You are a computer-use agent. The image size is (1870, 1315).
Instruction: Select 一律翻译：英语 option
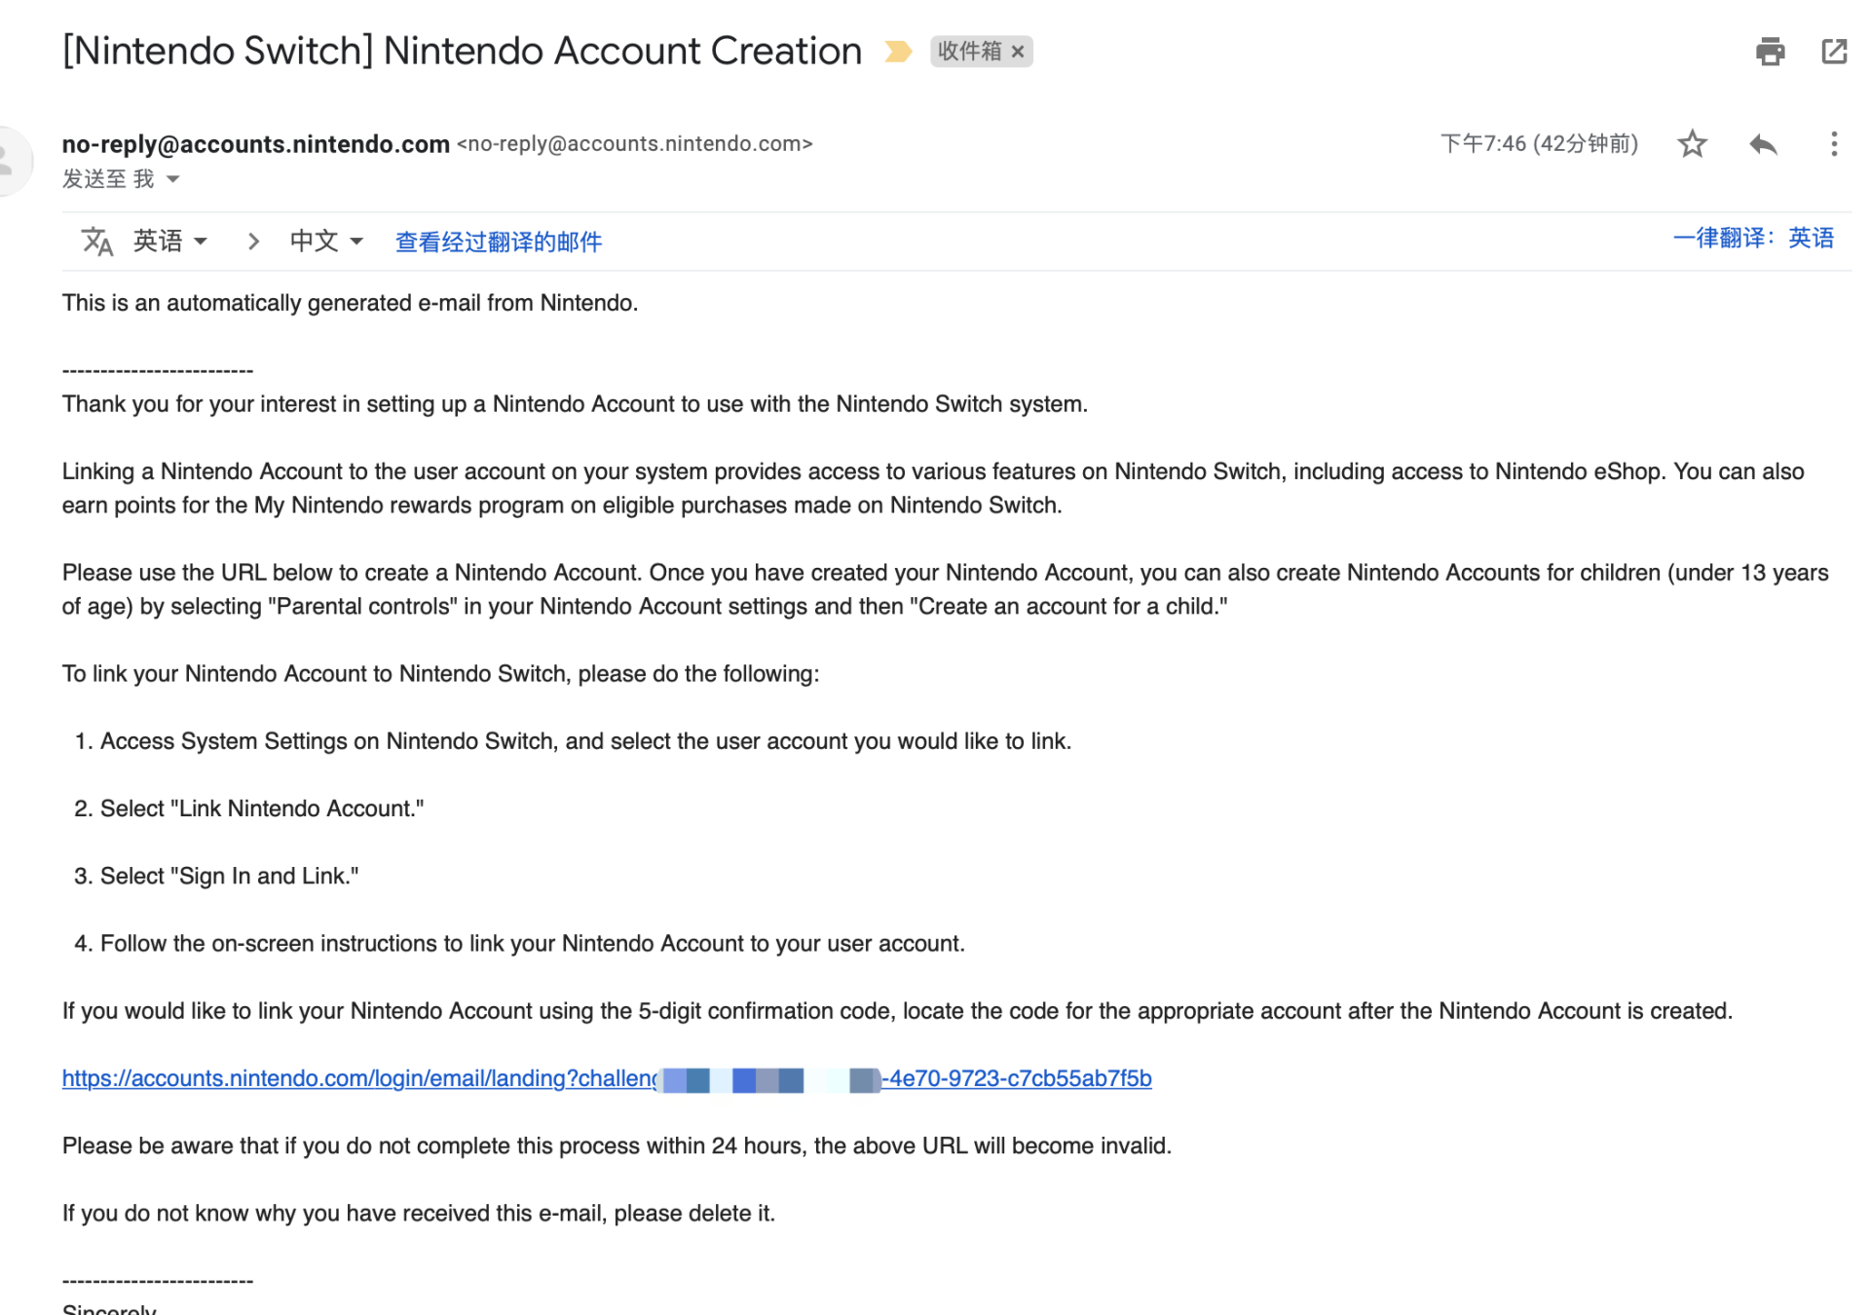[1753, 238]
